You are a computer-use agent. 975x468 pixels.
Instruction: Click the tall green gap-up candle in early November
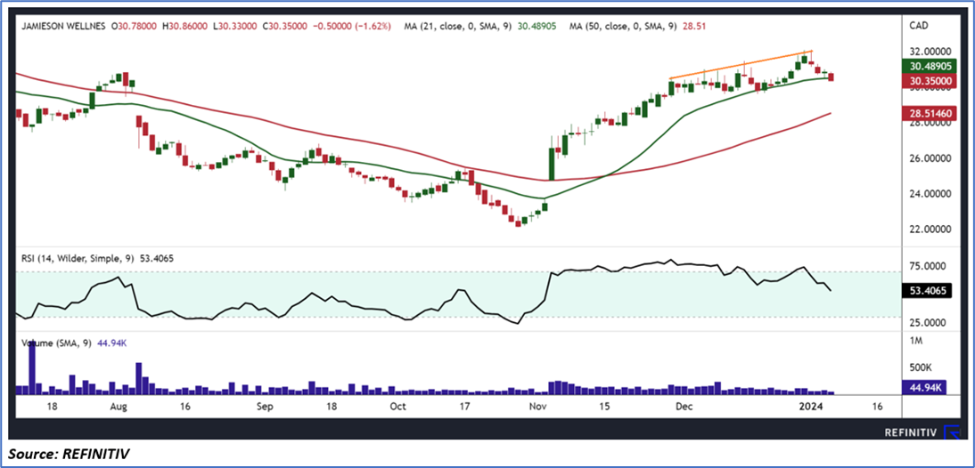click(x=552, y=163)
